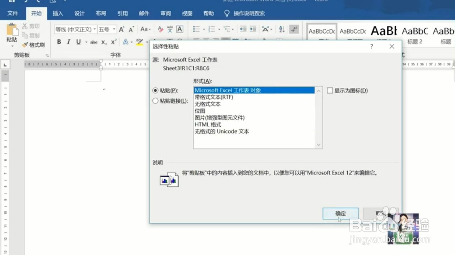Apply subscript formatting
The image size is (455, 255).
pyautogui.click(x=104, y=42)
